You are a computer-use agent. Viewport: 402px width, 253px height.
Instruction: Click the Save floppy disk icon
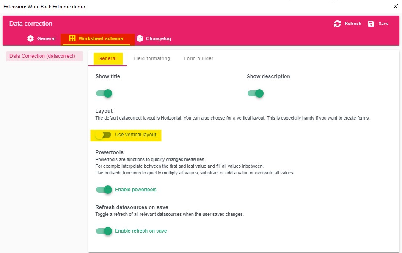pyautogui.click(x=371, y=24)
